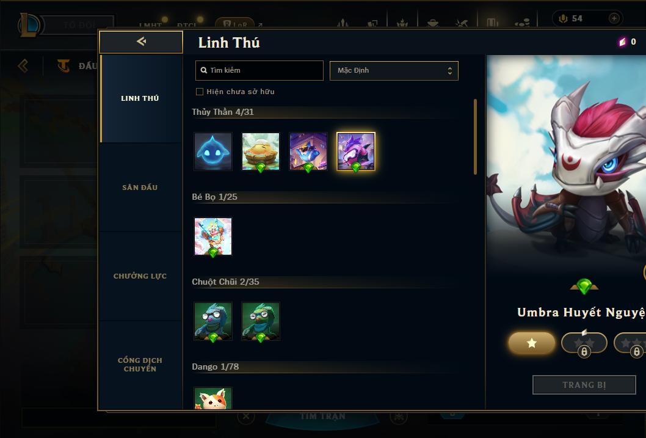Image resolution: width=646 pixels, height=438 pixels.
Task: Click the plus icon next to currency 54
Action: pos(614,18)
